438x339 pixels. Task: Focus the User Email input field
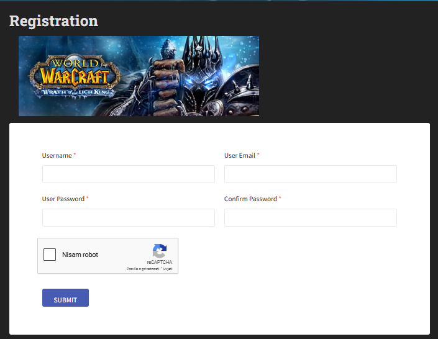tap(310, 174)
